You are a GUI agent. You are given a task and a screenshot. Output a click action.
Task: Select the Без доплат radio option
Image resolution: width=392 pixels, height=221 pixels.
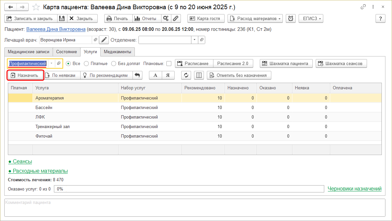point(114,64)
